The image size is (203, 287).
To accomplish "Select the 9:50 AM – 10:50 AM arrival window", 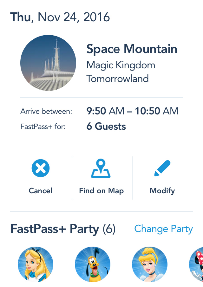I will point(132,111).
